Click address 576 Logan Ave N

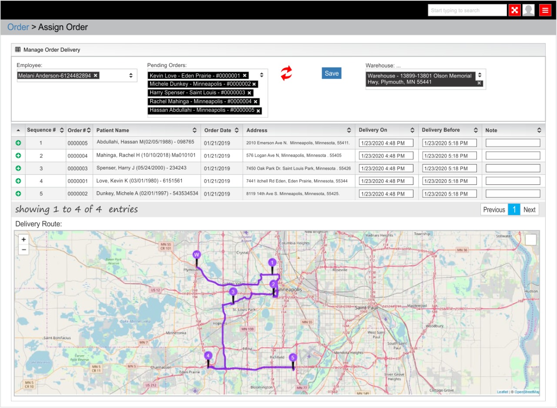point(294,156)
